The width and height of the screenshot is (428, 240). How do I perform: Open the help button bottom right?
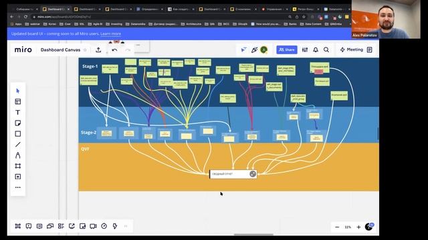tap(369, 227)
